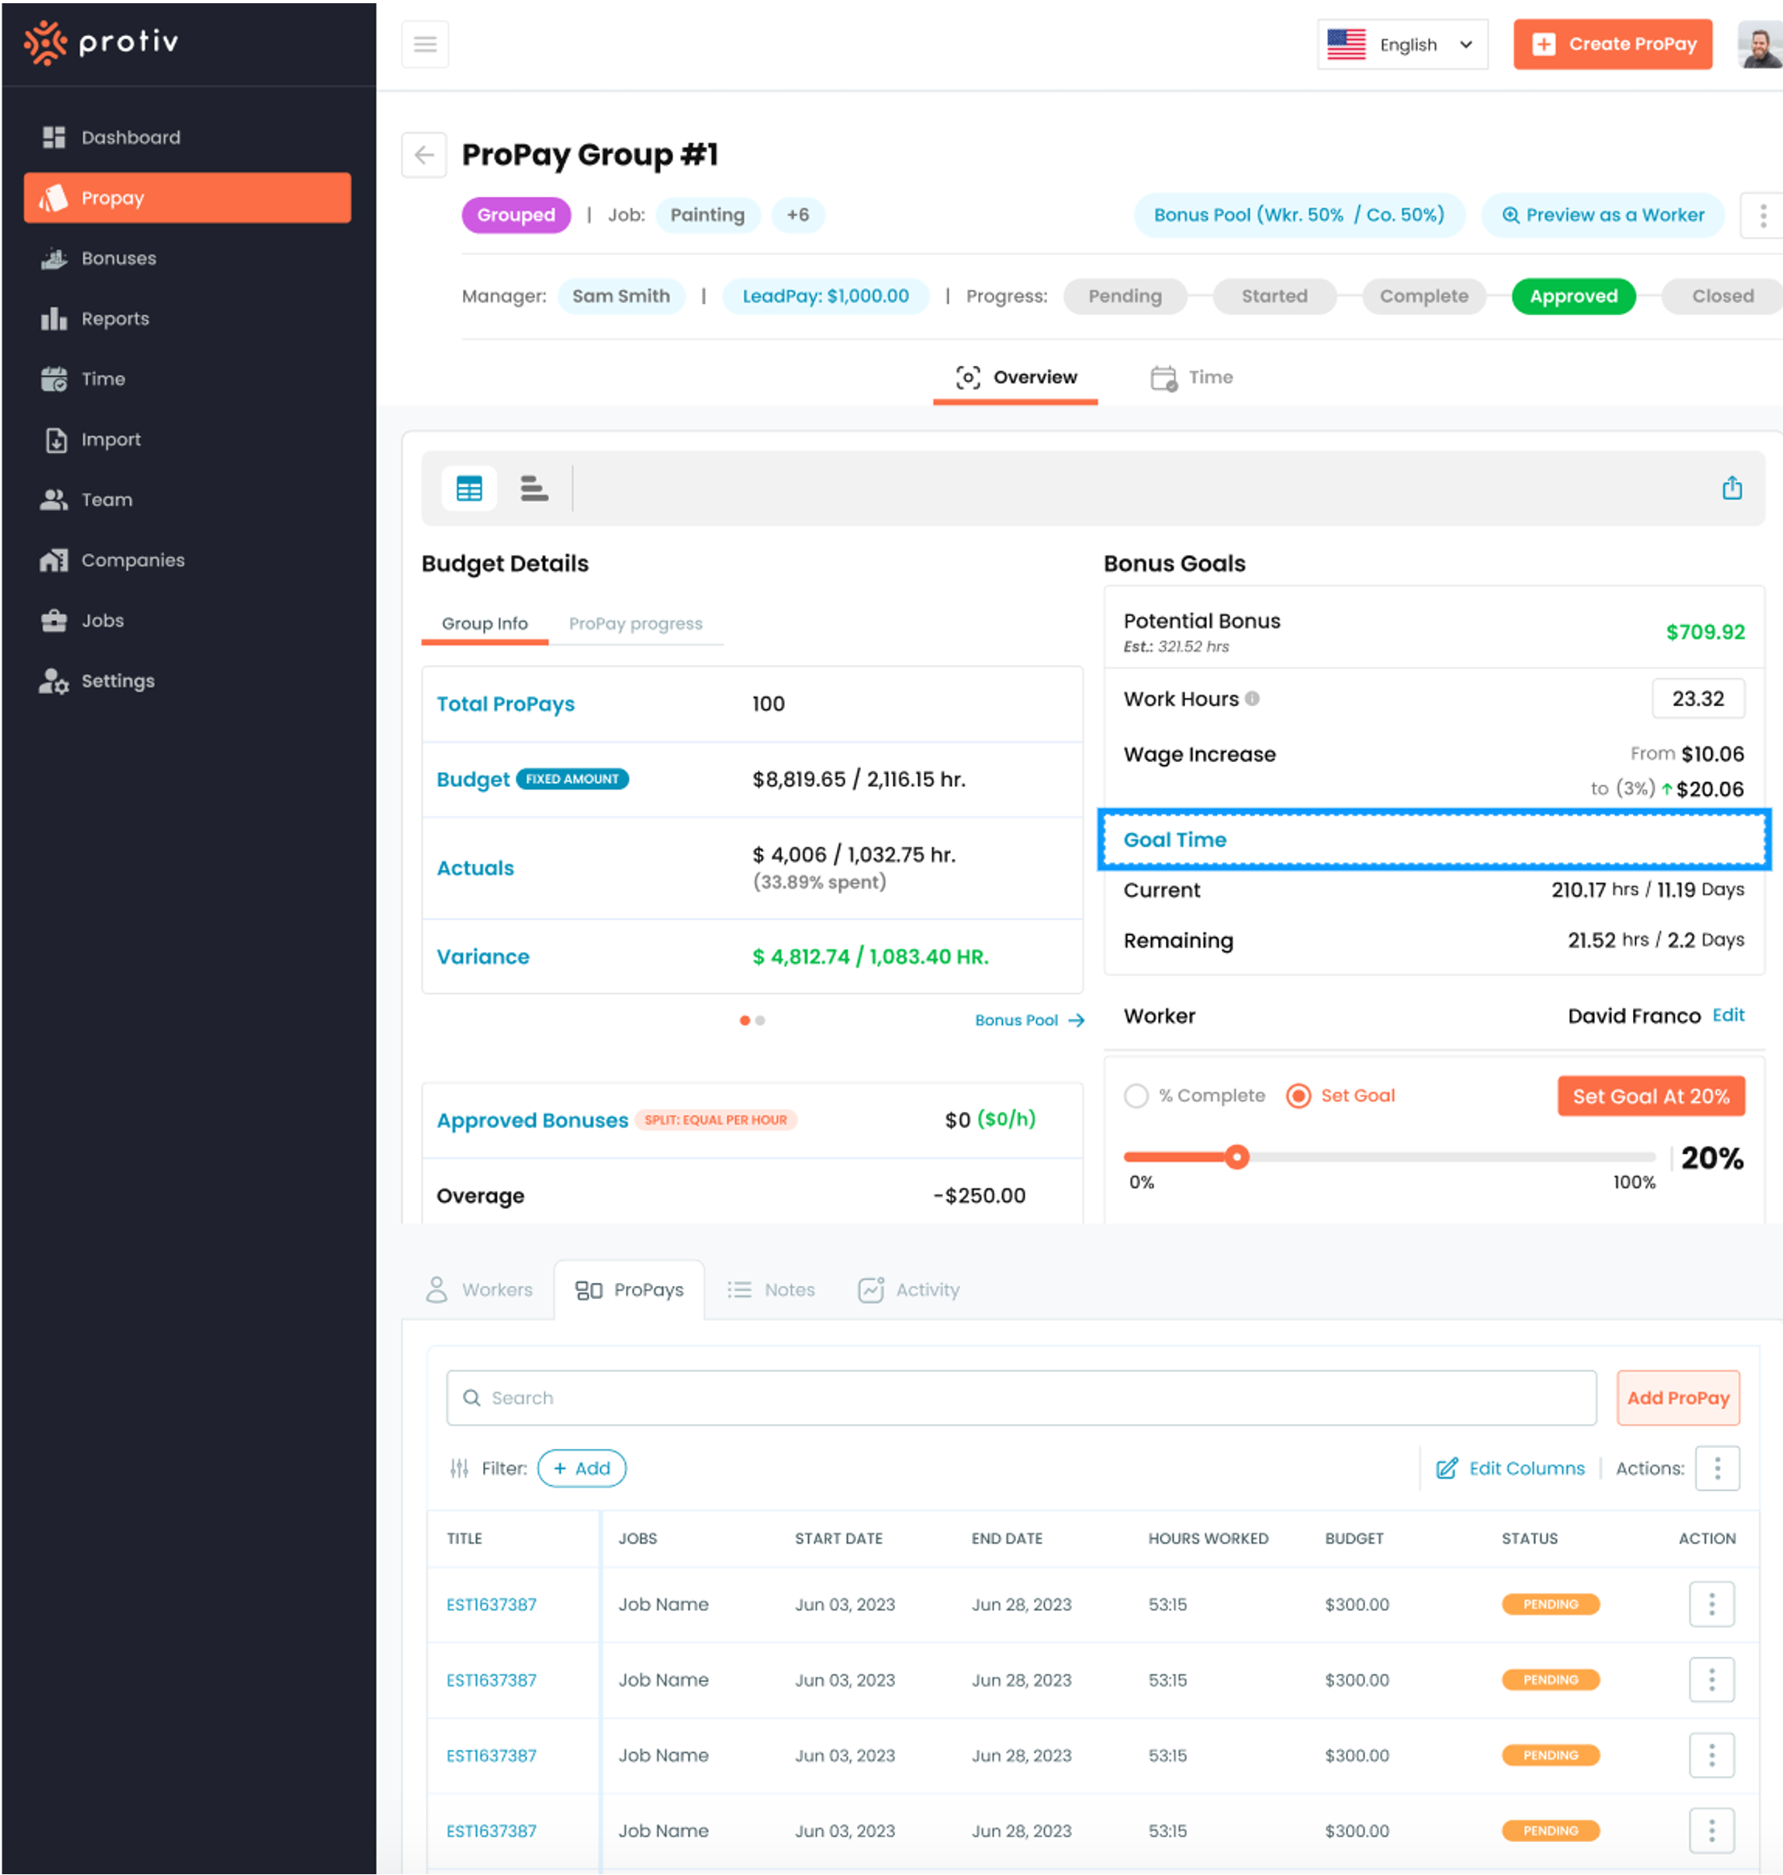Click Work Hours info icon

[1253, 699]
